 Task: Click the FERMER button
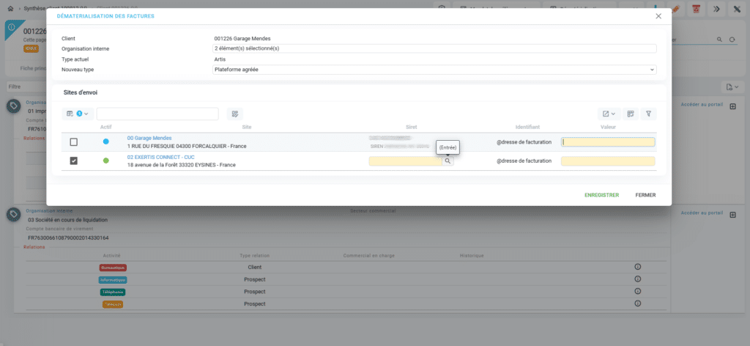click(645, 195)
